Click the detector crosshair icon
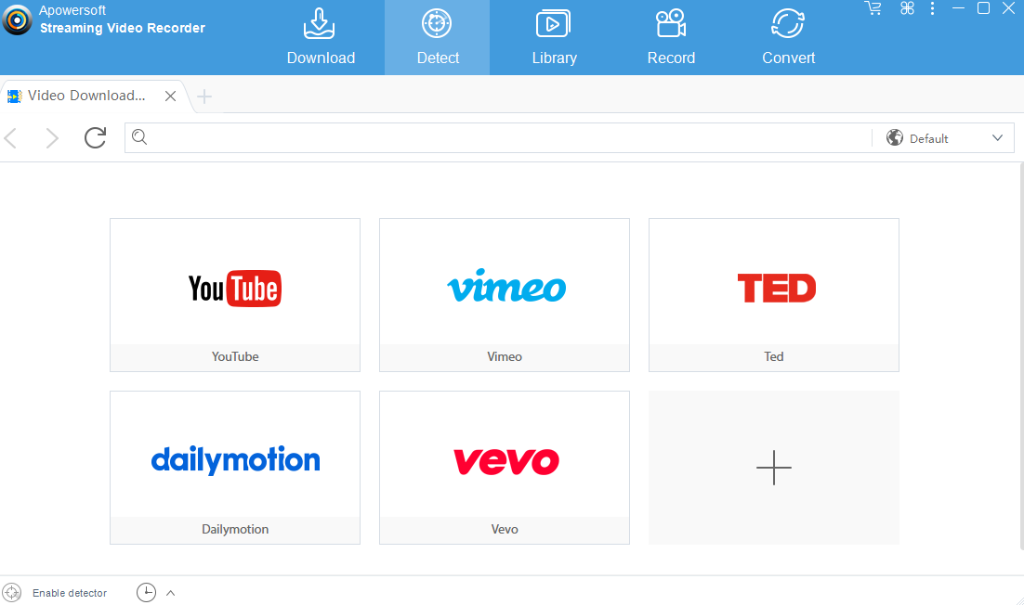 point(12,593)
